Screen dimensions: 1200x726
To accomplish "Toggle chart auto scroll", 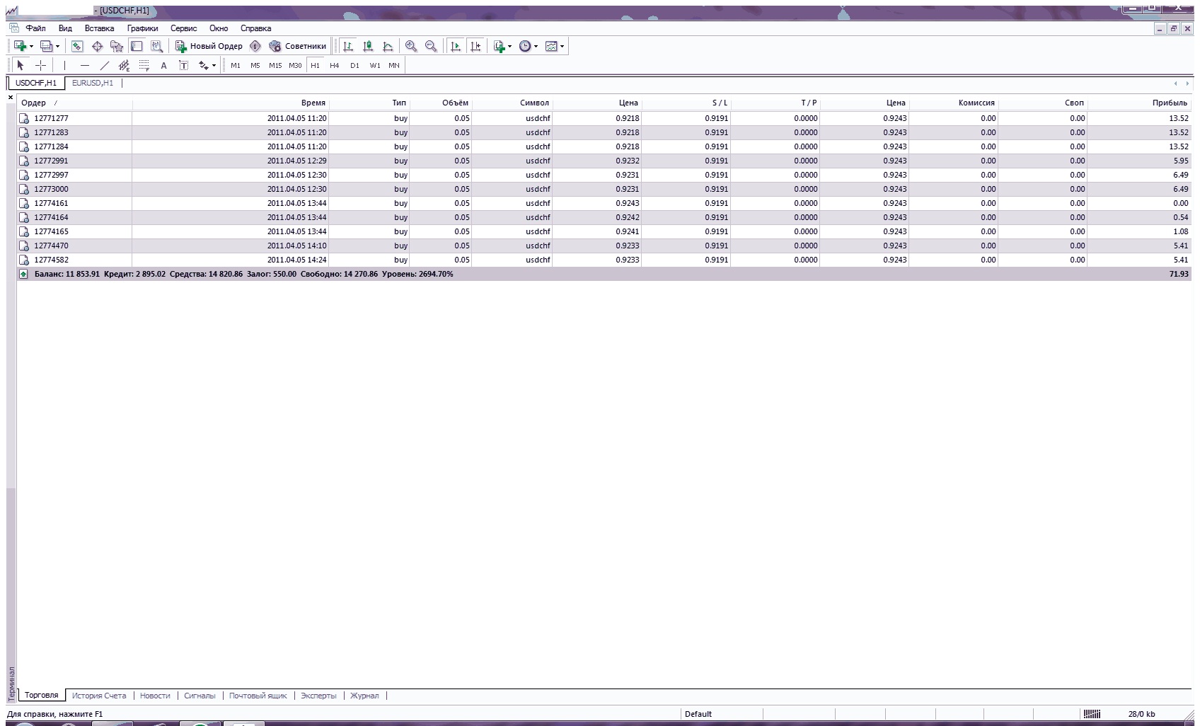I will [x=456, y=46].
